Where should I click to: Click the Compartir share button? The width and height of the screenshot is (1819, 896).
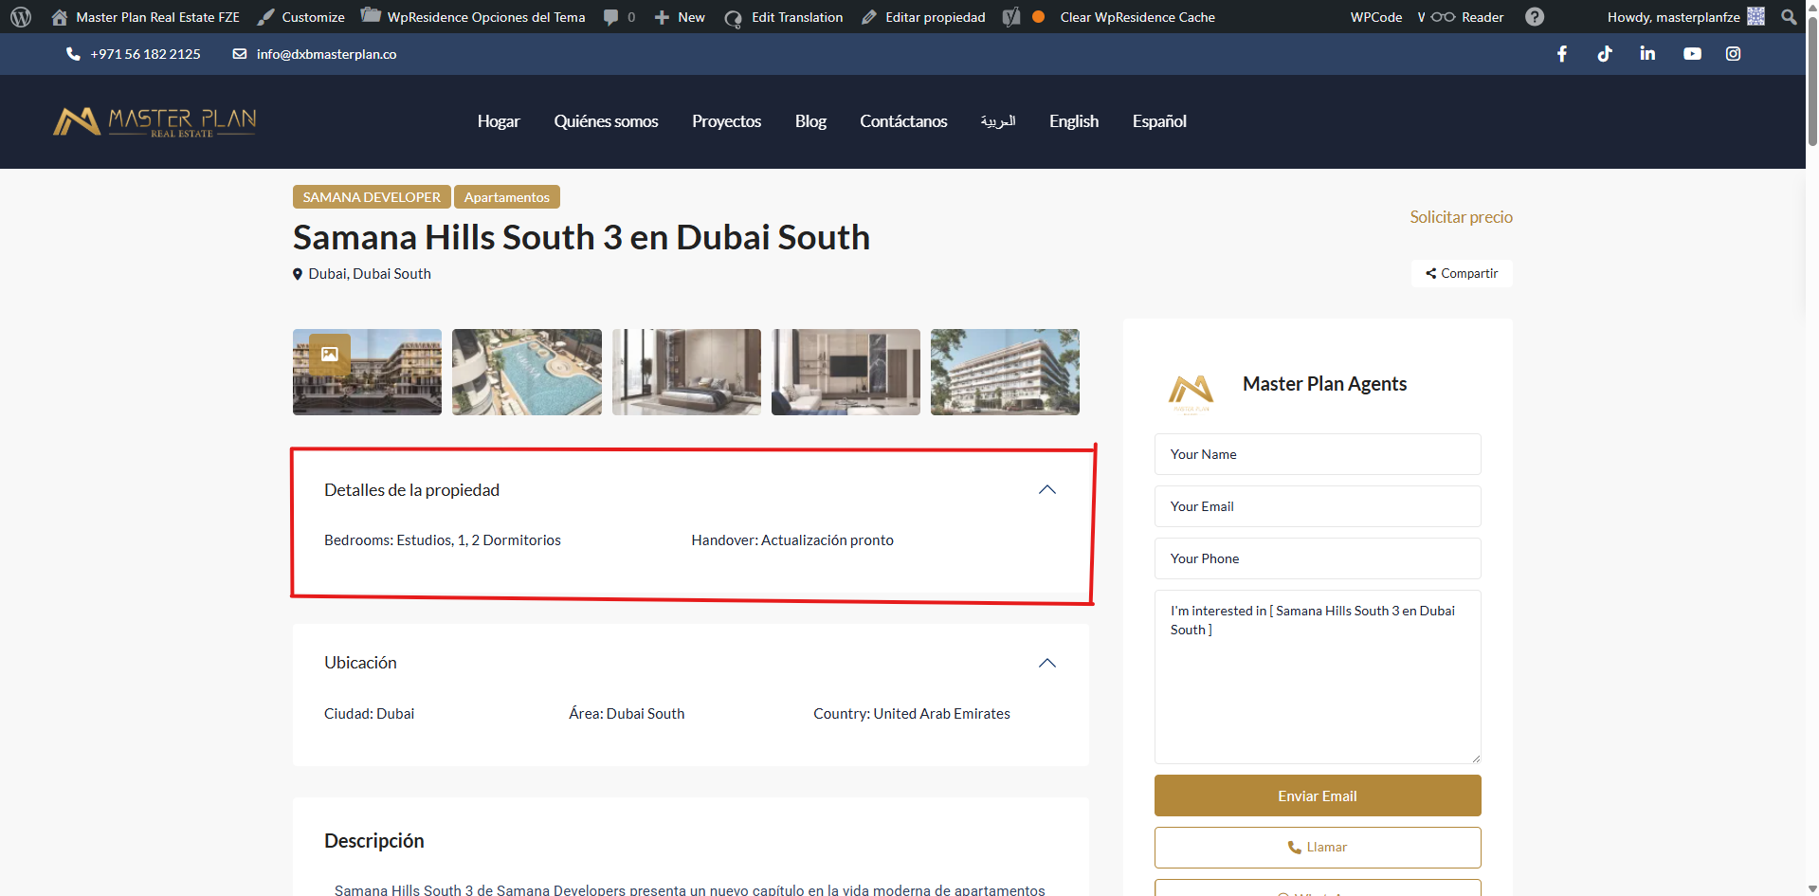tap(1462, 273)
